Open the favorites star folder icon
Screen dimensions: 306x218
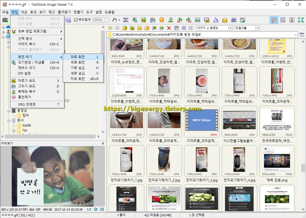click(140, 28)
